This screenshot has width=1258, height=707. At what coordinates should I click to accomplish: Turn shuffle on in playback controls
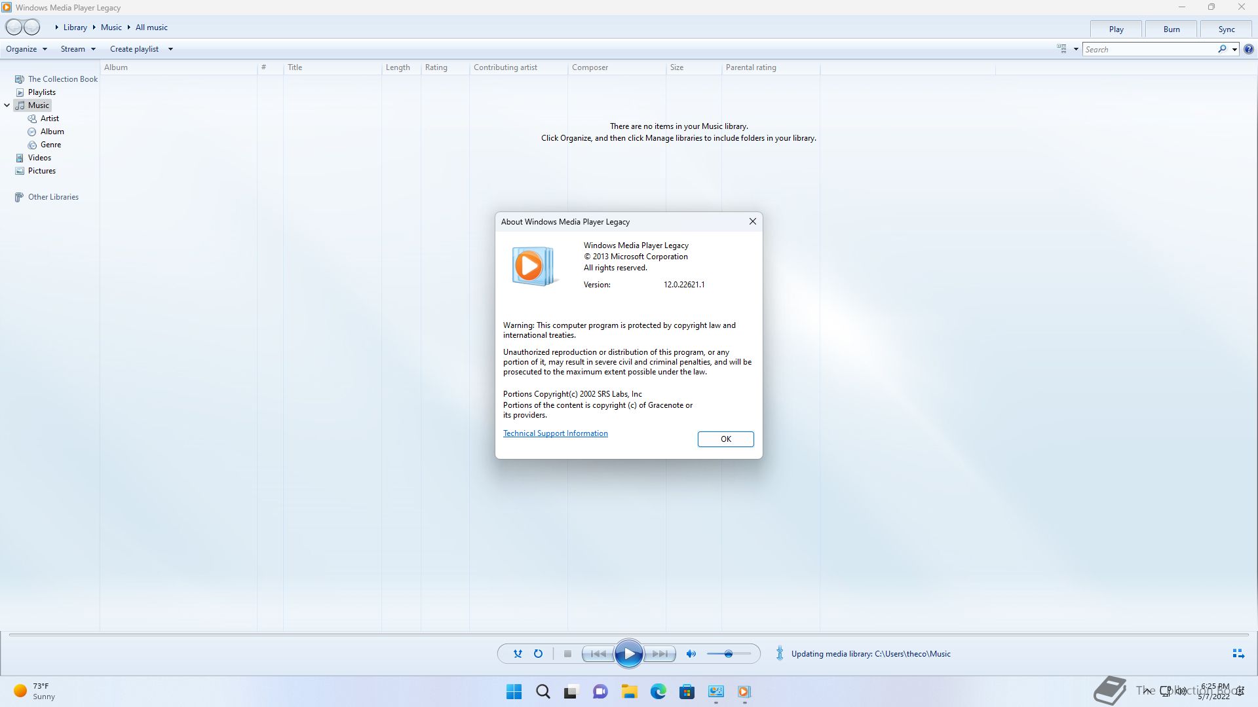pos(518,653)
